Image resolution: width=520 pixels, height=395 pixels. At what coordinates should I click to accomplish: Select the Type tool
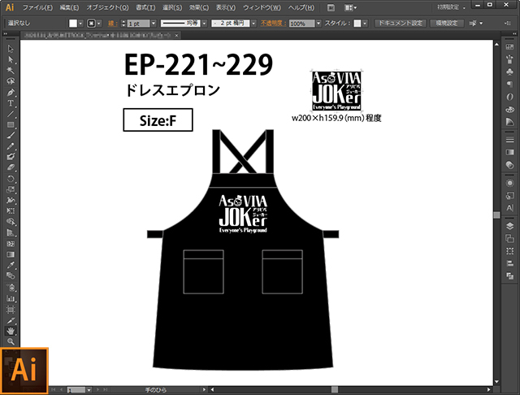tap(11, 103)
